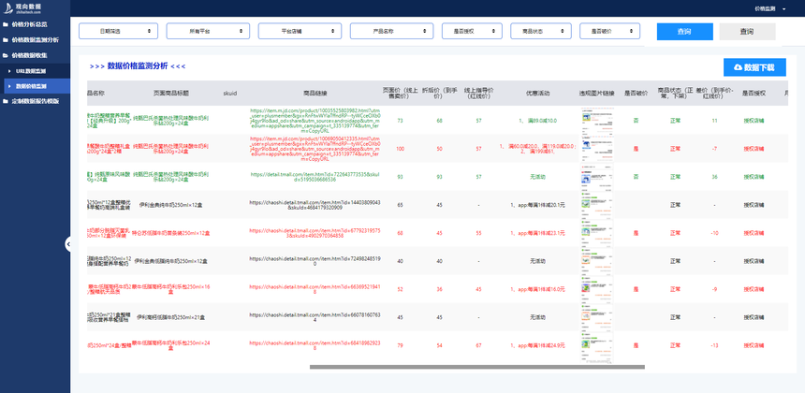Click folder icon beside 价格数据收集

coord(5,55)
